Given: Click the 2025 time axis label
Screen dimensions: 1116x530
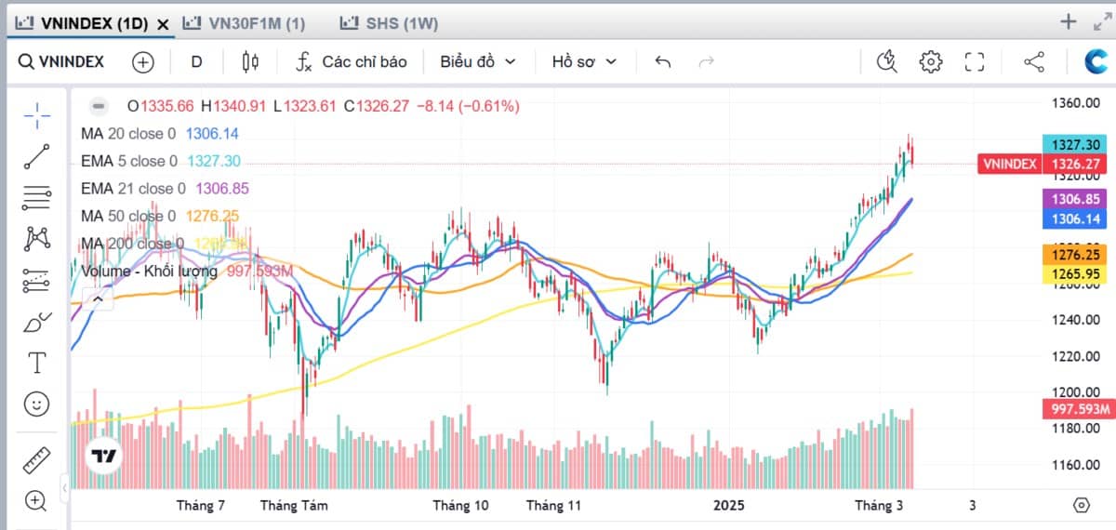Looking at the screenshot, I should (729, 506).
